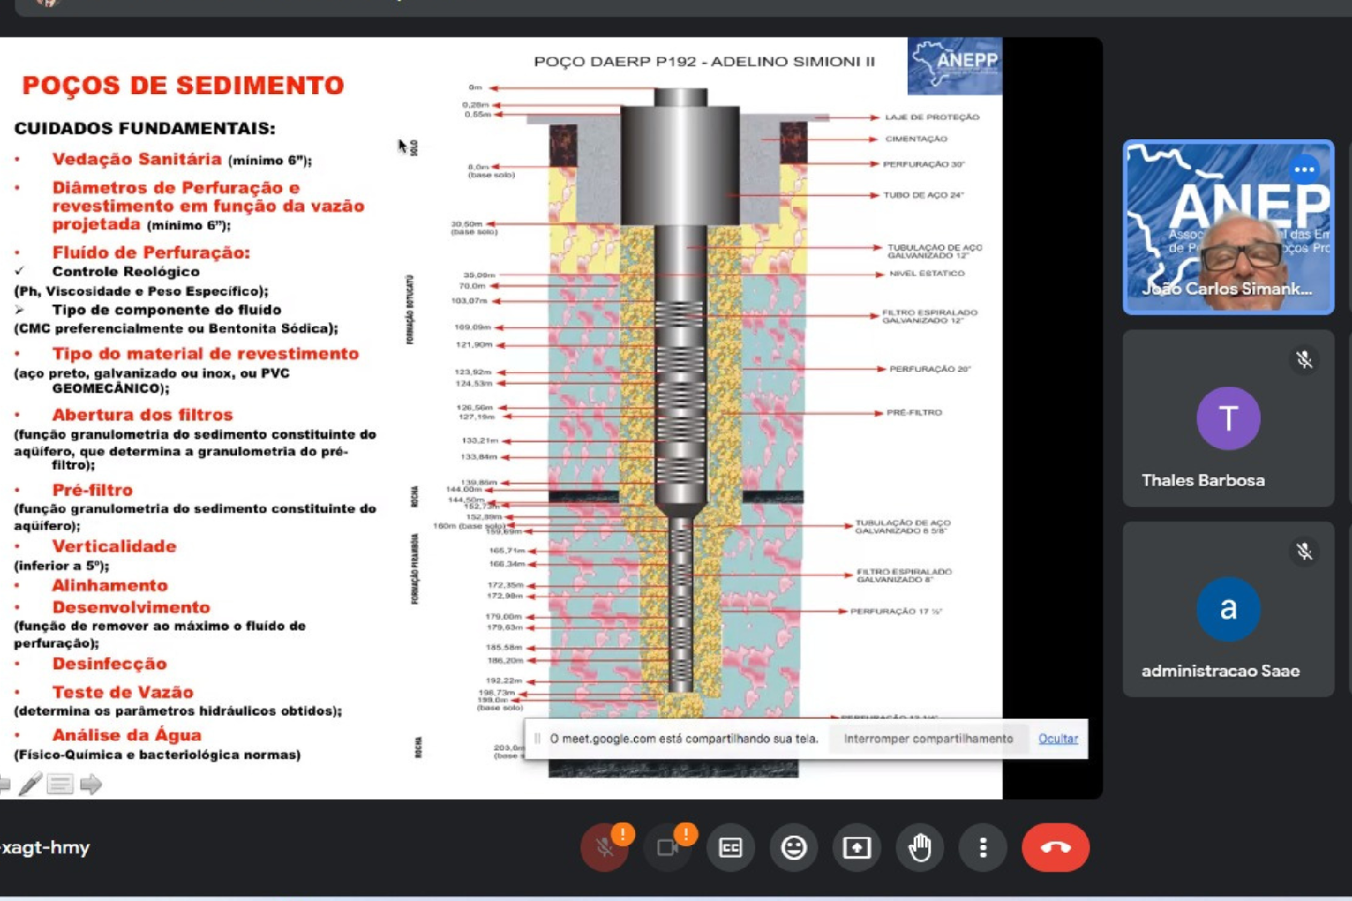Click the PERFURAÇÃO 20" diagram label
1352x901 pixels.
click(930, 369)
